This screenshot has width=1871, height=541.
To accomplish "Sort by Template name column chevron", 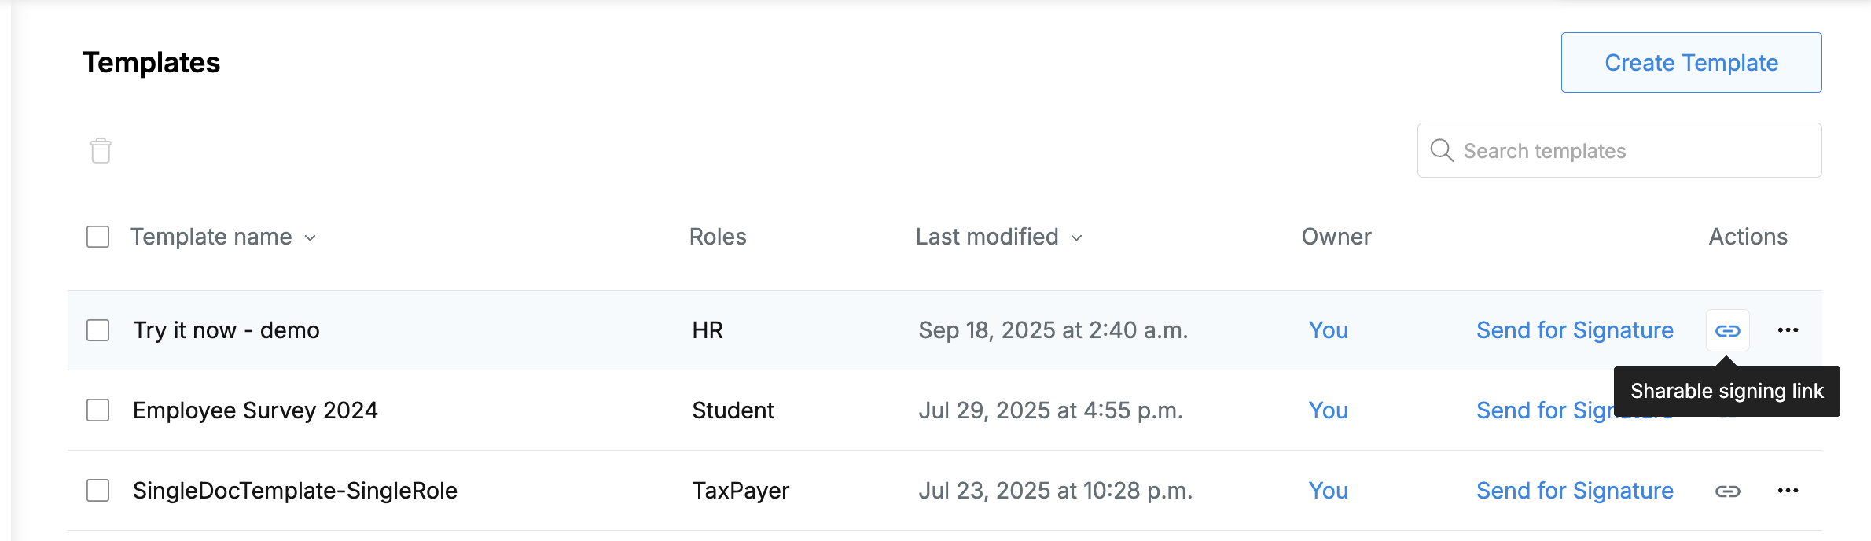I will click(x=311, y=238).
